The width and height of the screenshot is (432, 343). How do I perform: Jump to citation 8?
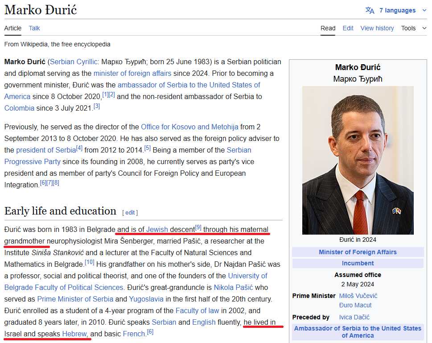coord(56,182)
